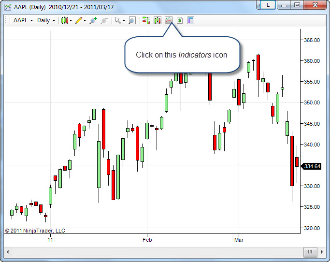Click the toolbar grip handle
The width and height of the screenshot is (330, 262).
tap(6, 20)
